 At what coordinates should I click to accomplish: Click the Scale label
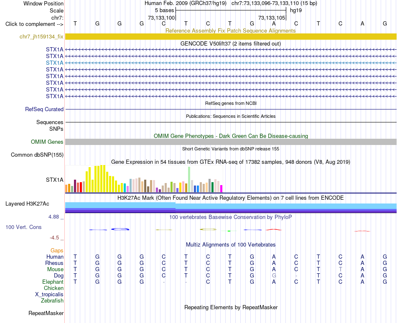(56, 10)
